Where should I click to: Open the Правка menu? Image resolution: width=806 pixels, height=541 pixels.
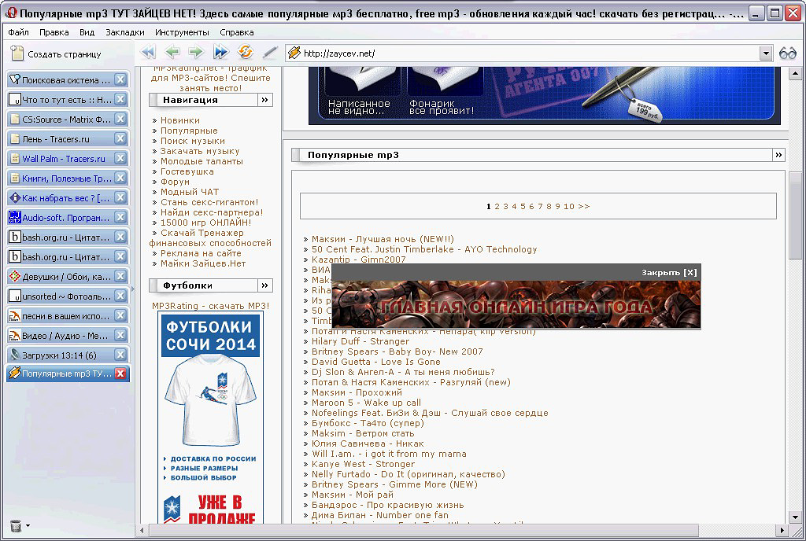pyautogui.click(x=54, y=32)
